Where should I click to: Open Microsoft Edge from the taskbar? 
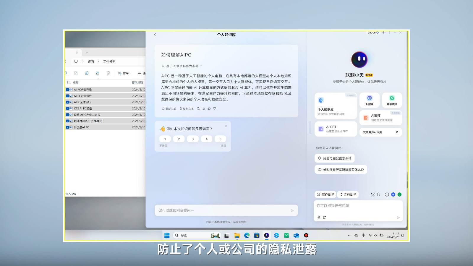(x=247, y=235)
